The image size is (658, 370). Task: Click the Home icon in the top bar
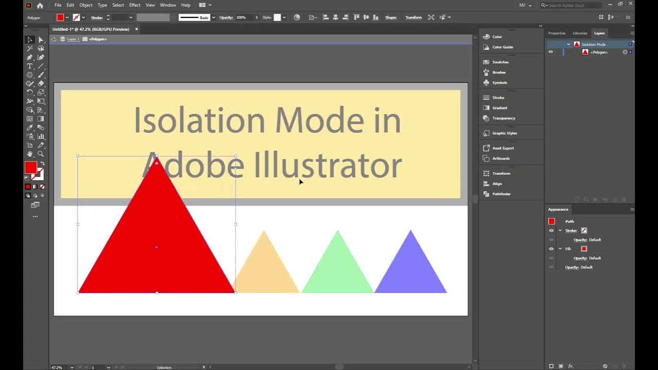(x=40, y=5)
